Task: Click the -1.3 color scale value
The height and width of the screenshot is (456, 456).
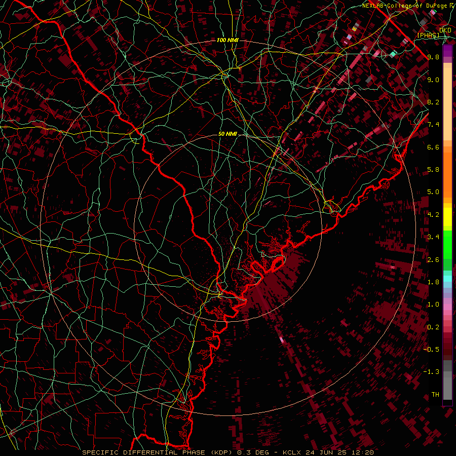Action: point(431,372)
